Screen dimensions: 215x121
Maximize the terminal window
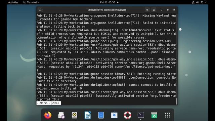click(x=168, y=10)
